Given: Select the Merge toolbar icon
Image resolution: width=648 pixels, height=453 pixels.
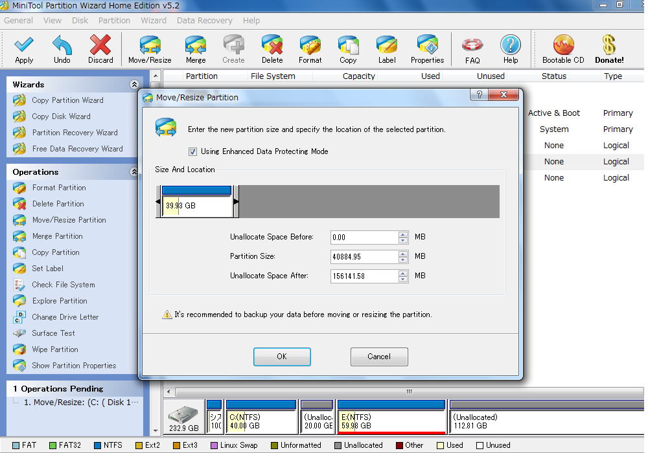Looking at the screenshot, I should (196, 45).
